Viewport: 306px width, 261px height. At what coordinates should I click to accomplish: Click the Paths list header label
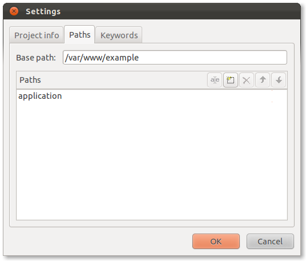coord(30,80)
